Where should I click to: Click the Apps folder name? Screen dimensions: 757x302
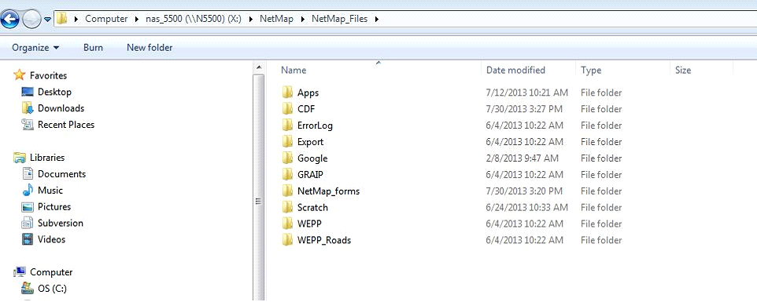[308, 93]
